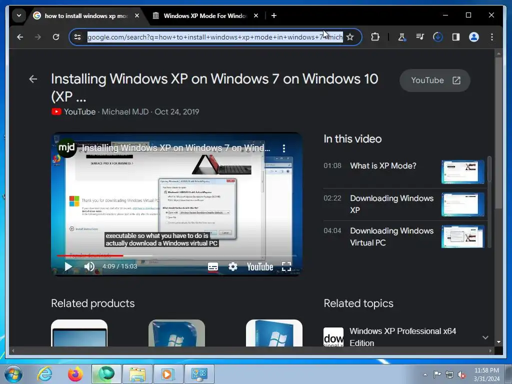Jump to Downloading Windows Virtual PC chapter
This screenshot has height=384, width=512.
pos(392,236)
